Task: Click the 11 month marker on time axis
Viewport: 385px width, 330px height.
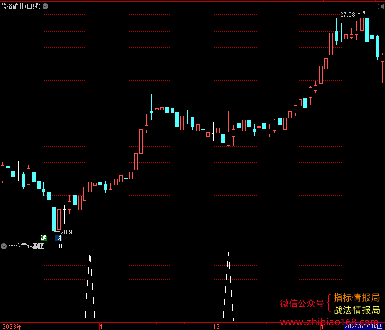Action: 103,327
